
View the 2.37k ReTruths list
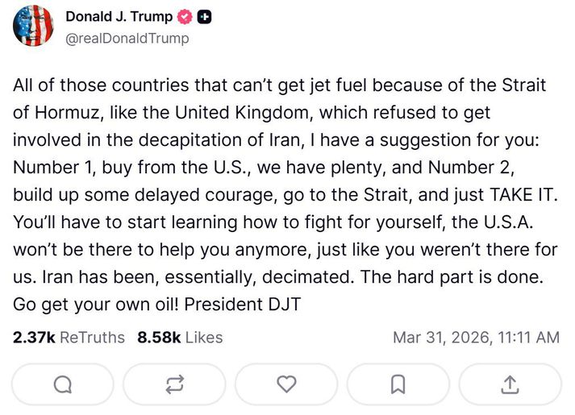pyautogui.click(x=69, y=338)
